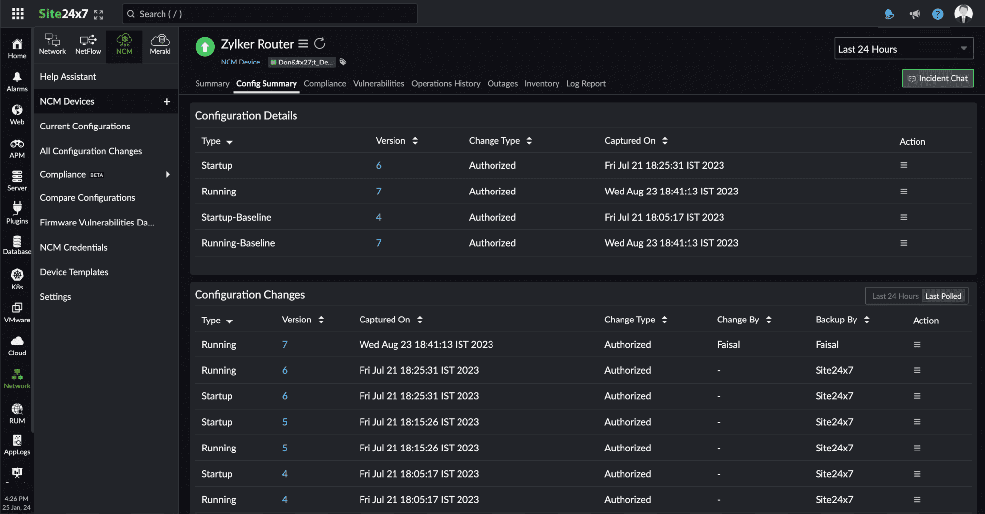Open the Meraki module icon
985x514 pixels.
click(x=160, y=44)
